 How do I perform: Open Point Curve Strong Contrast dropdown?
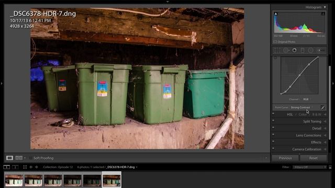[301, 108]
